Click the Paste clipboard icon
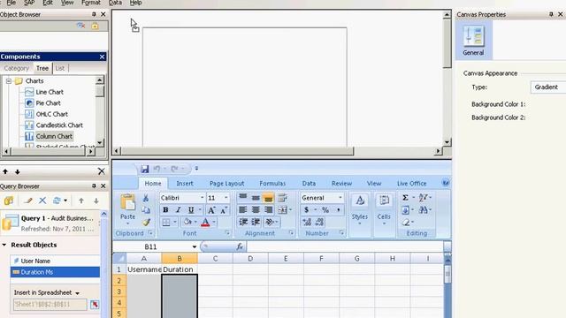The height and width of the screenshot is (318, 566). [x=127, y=202]
